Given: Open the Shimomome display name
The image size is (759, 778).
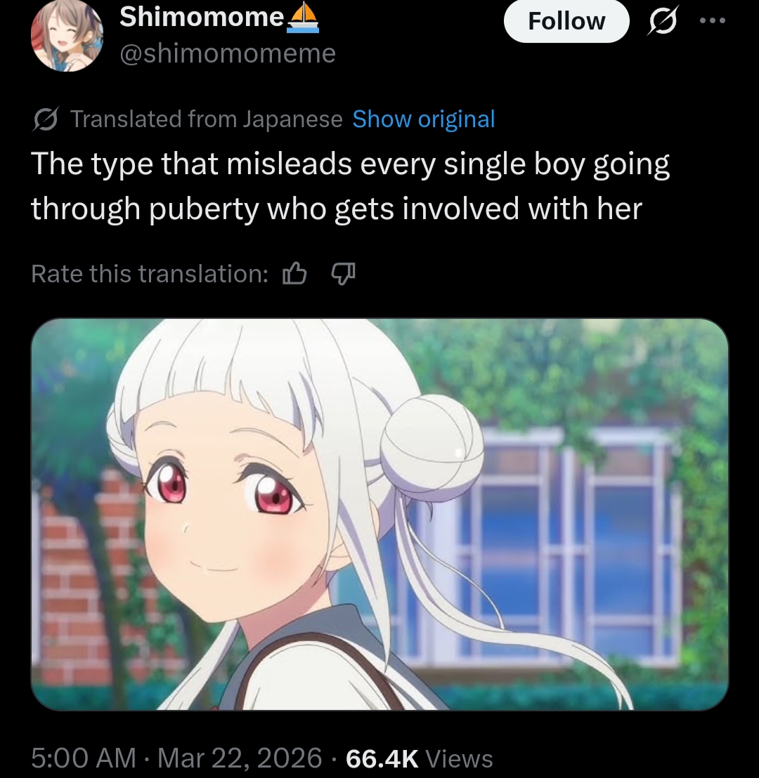Looking at the screenshot, I should [x=202, y=18].
